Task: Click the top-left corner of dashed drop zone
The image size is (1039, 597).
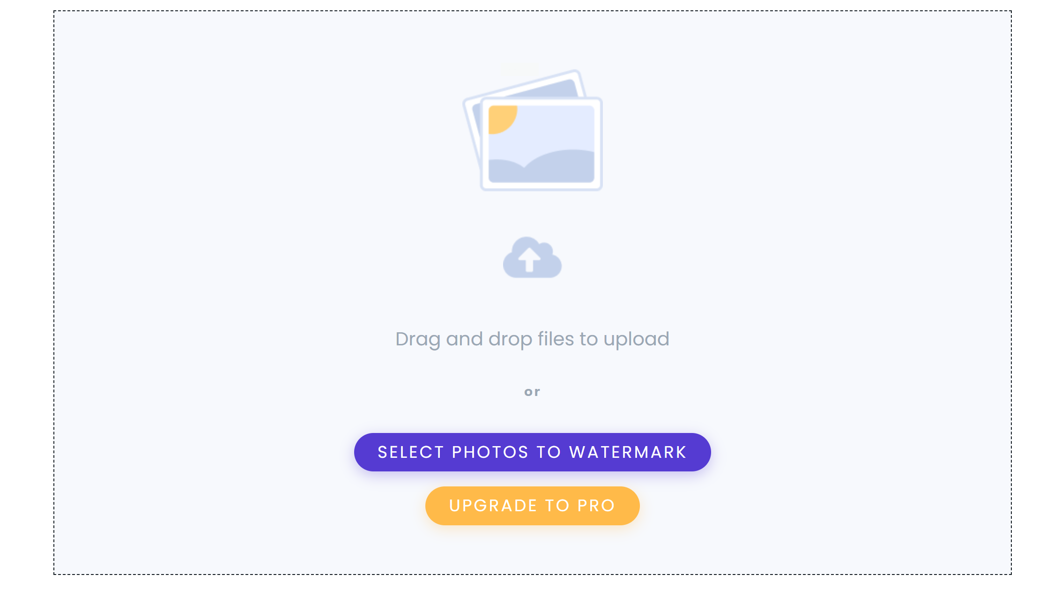Action: coord(54,12)
